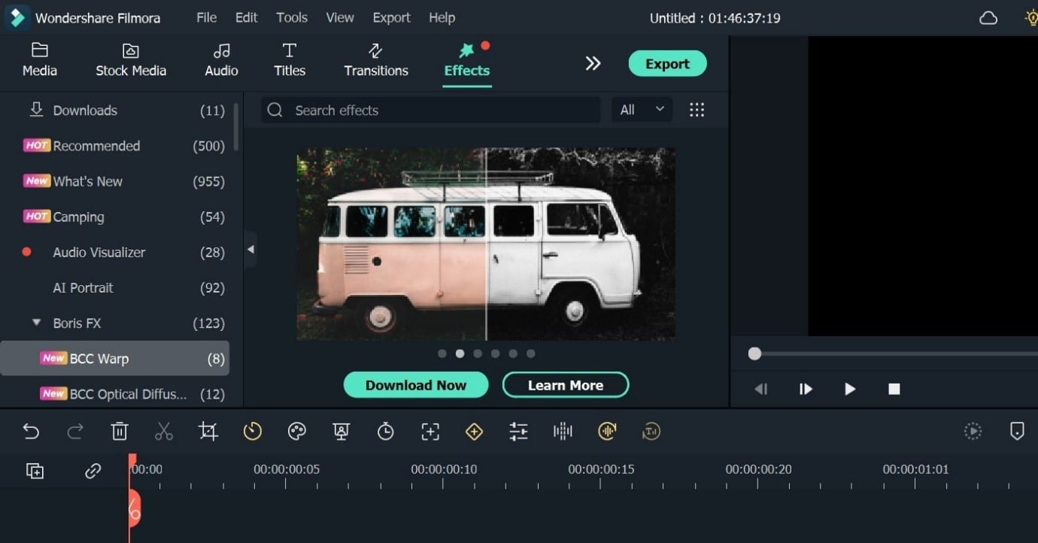Image resolution: width=1038 pixels, height=543 pixels.
Task: Click the Download Now button
Action: [415, 385]
